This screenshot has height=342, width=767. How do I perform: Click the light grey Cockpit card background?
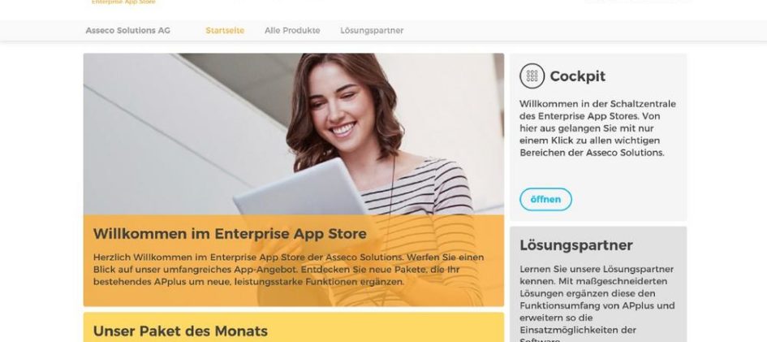point(598,137)
